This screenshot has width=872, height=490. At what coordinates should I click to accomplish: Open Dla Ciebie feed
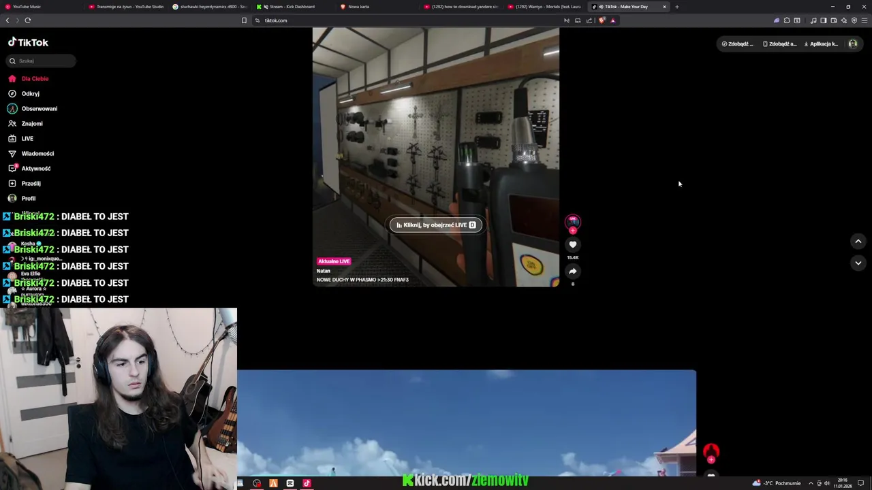coord(29,78)
